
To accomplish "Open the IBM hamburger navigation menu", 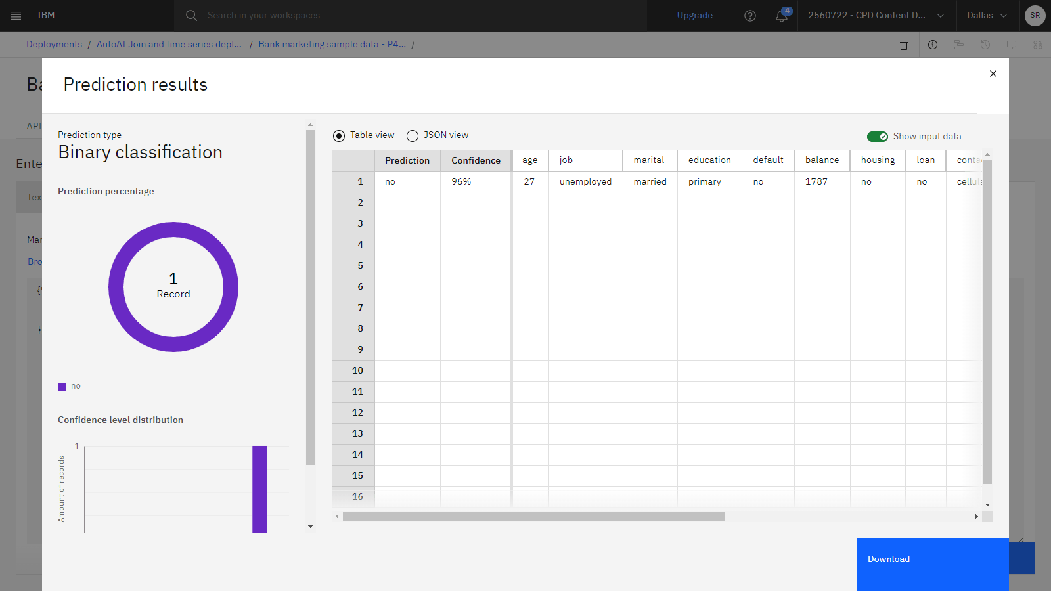I will [x=16, y=16].
